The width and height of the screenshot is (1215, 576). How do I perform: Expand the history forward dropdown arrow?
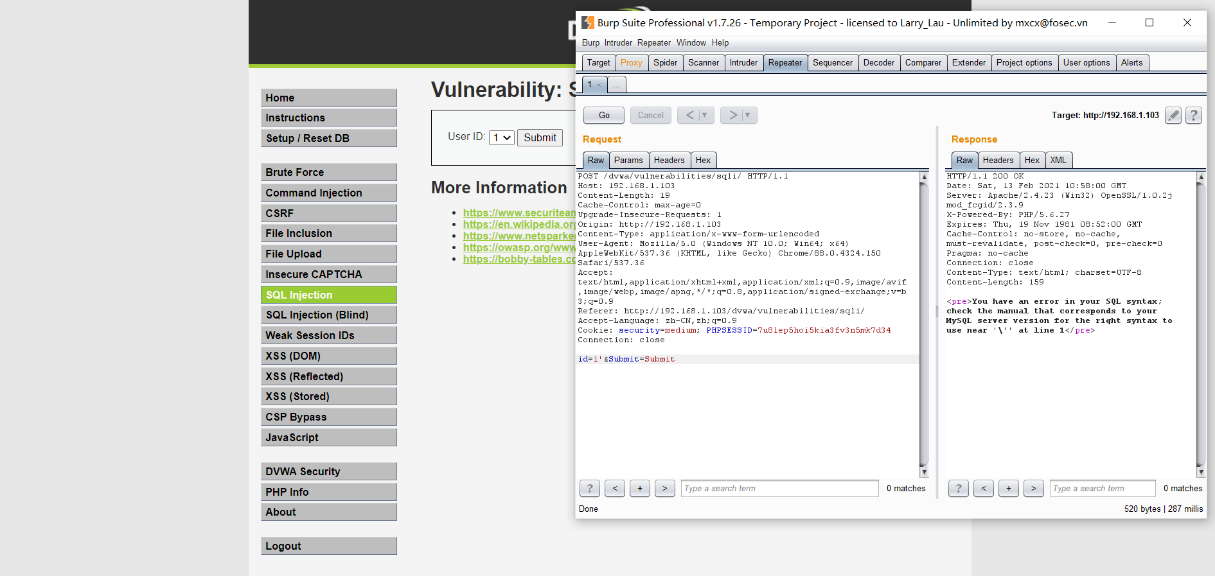(747, 116)
